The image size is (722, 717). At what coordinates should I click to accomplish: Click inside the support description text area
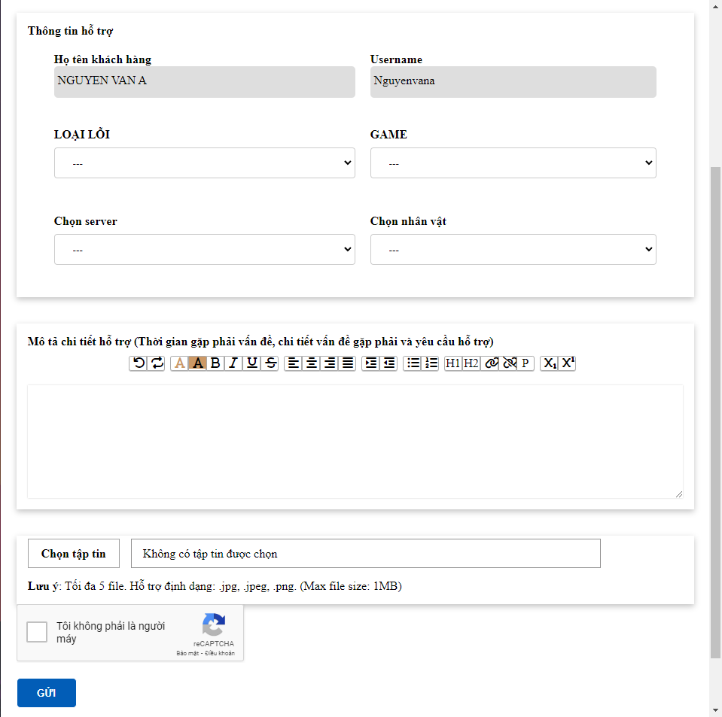click(355, 441)
